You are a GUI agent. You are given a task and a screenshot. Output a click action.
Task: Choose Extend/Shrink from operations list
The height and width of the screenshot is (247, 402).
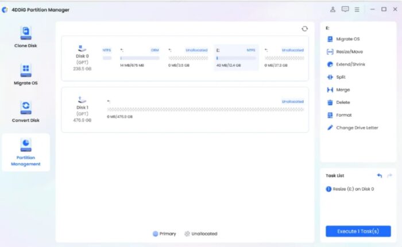(x=350, y=64)
